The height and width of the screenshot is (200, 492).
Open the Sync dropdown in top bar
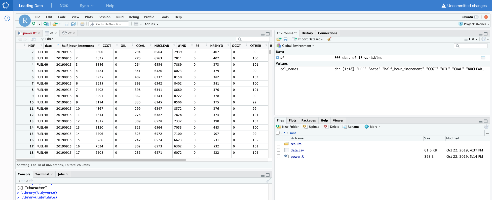pos(87,6)
